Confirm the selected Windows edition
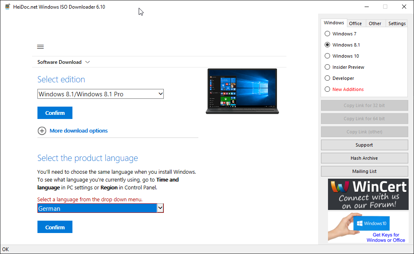This screenshot has height=254, width=414. point(55,113)
